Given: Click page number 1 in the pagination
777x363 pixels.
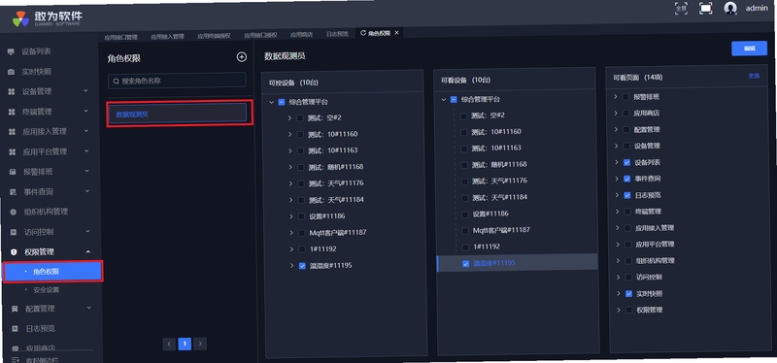Looking at the screenshot, I should coord(185,344).
